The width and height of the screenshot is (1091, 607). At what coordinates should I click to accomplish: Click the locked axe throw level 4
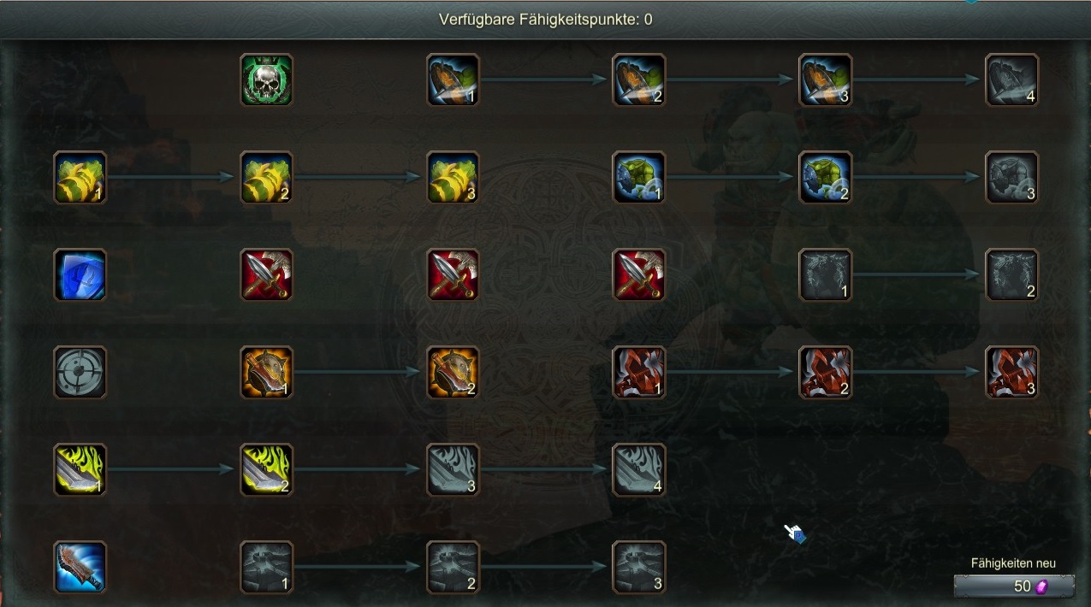pos(1012,80)
